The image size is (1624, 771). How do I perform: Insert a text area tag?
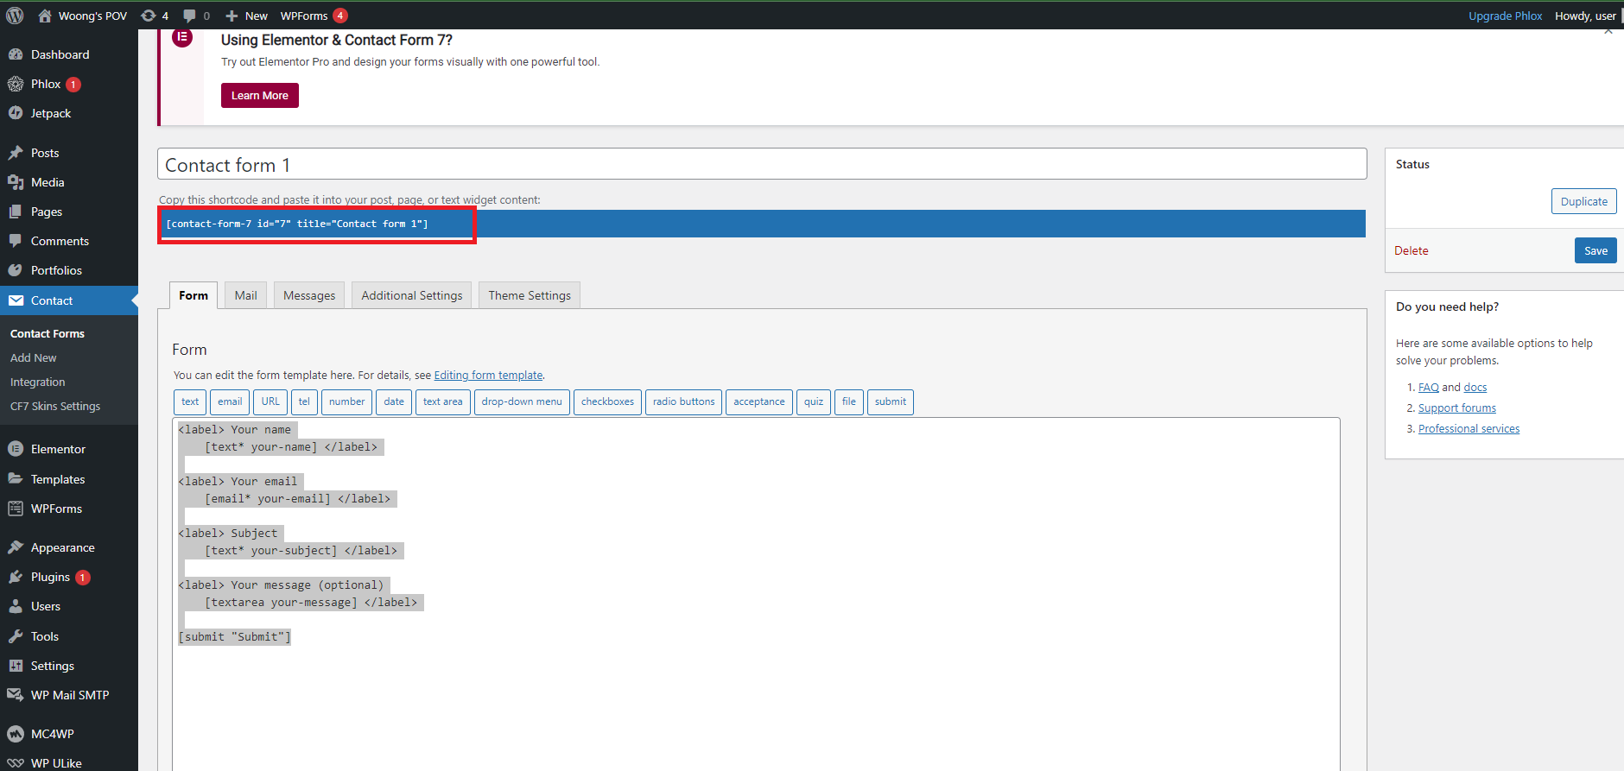click(442, 401)
